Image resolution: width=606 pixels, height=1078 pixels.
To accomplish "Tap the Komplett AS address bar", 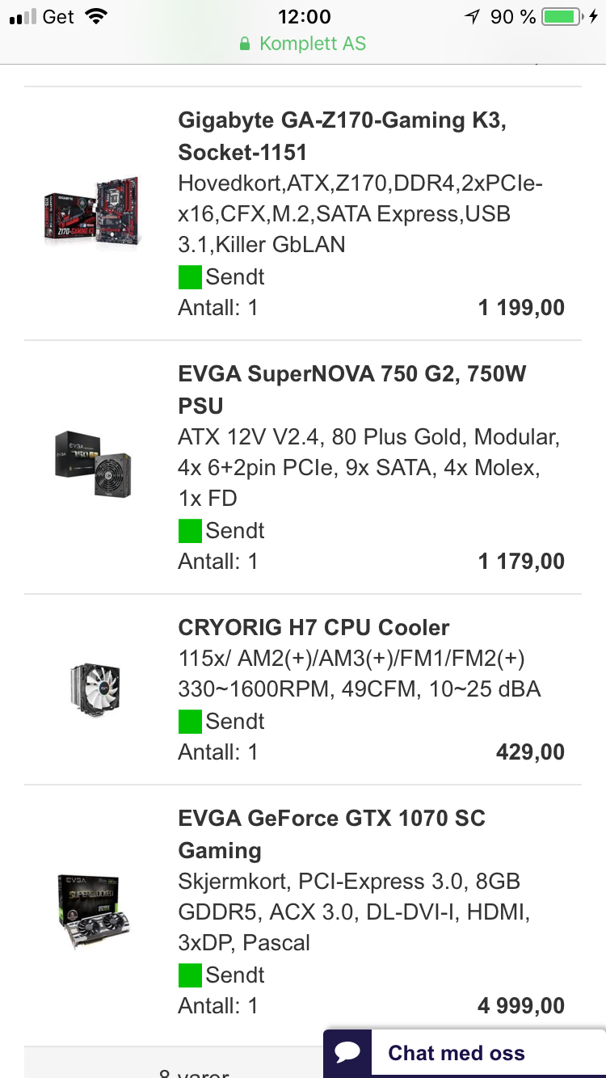I will pyautogui.click(x=303, y=44).
